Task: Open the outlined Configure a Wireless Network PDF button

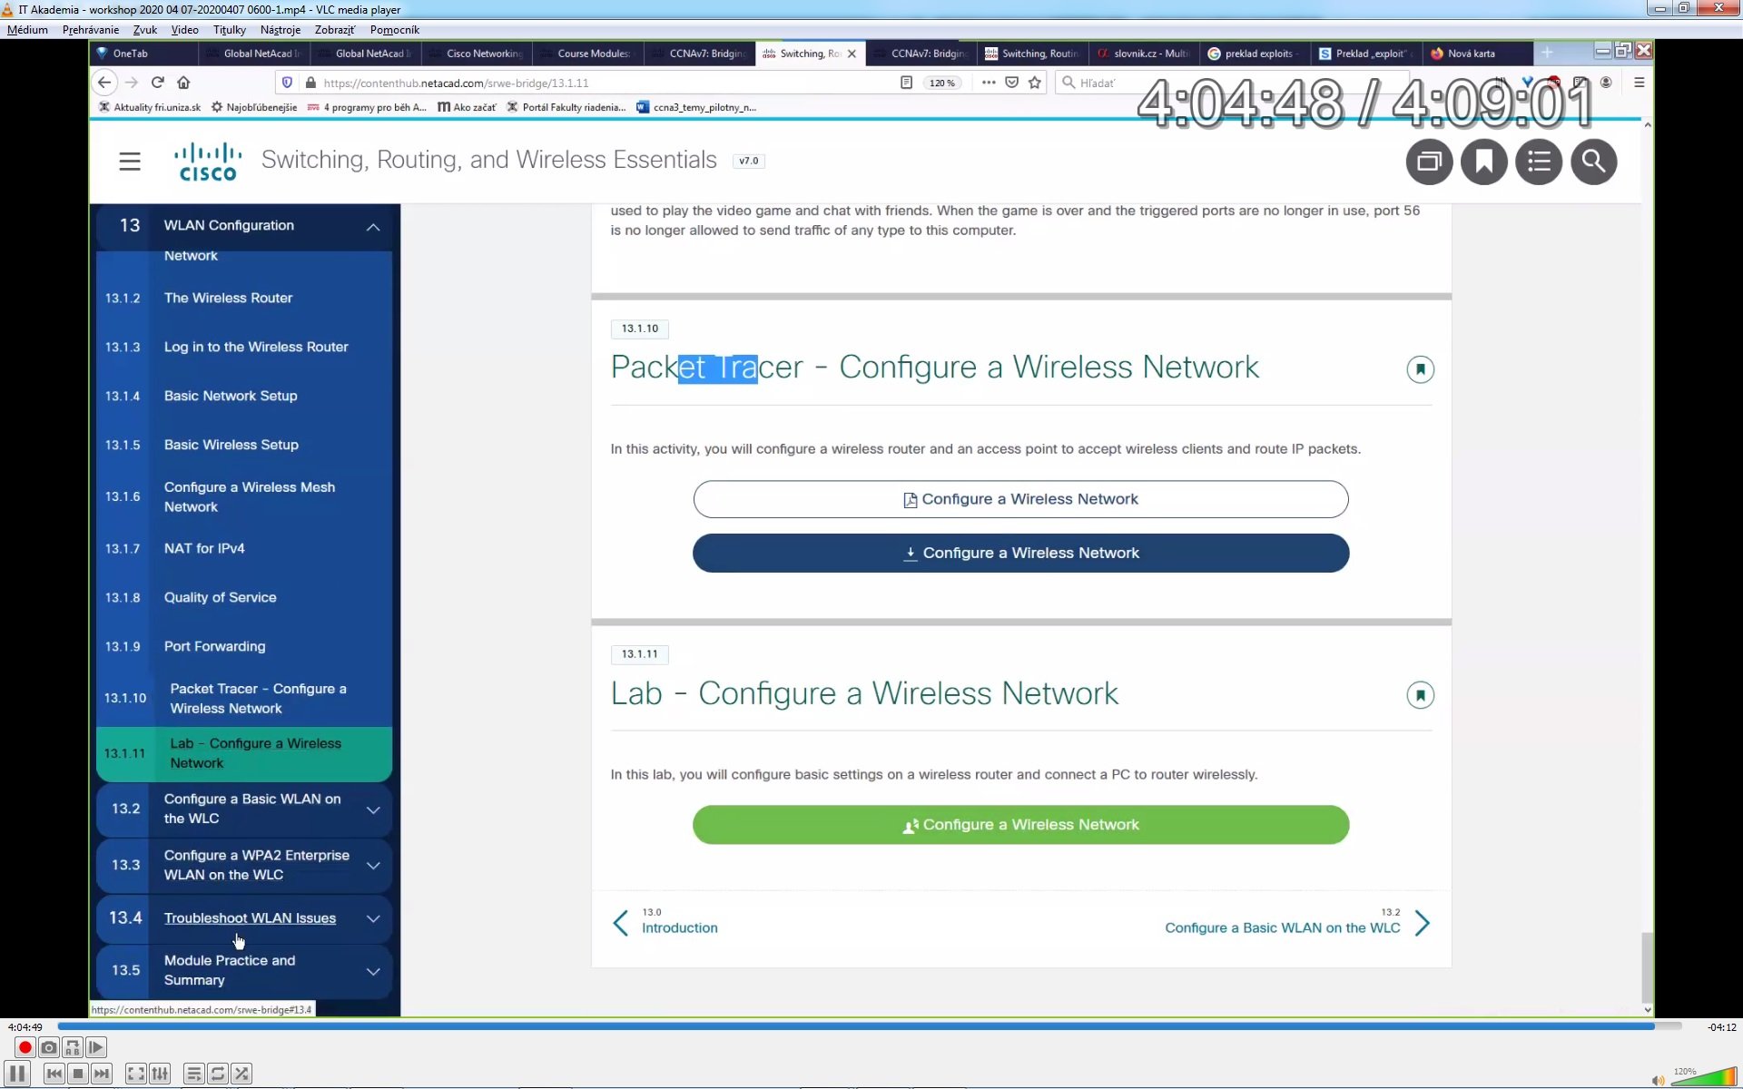Action: point(1020,499)
